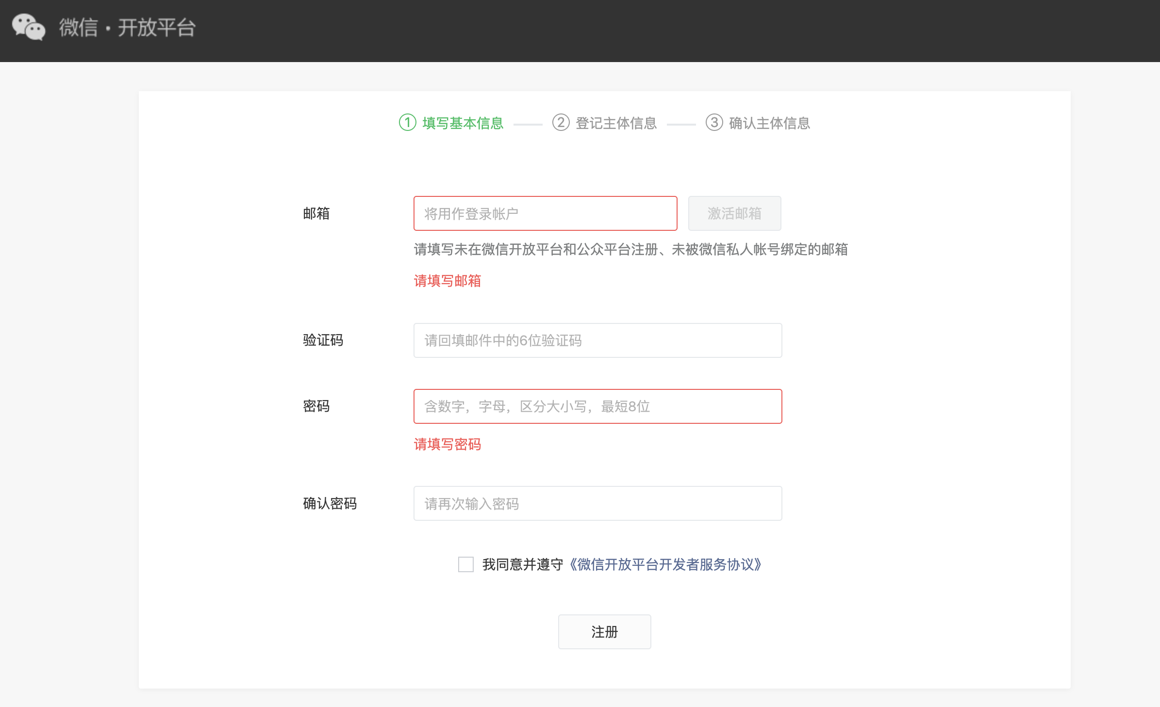Viewport: 1160px width, 707px height.
Task: Focus the 验证码 verification code field
Action: pyautogui.click(x=598, y=340)
